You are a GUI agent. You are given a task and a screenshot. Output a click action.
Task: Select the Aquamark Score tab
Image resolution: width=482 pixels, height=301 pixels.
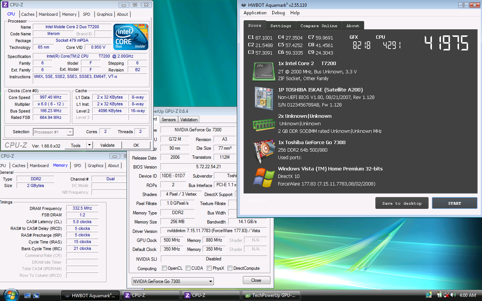255,25
